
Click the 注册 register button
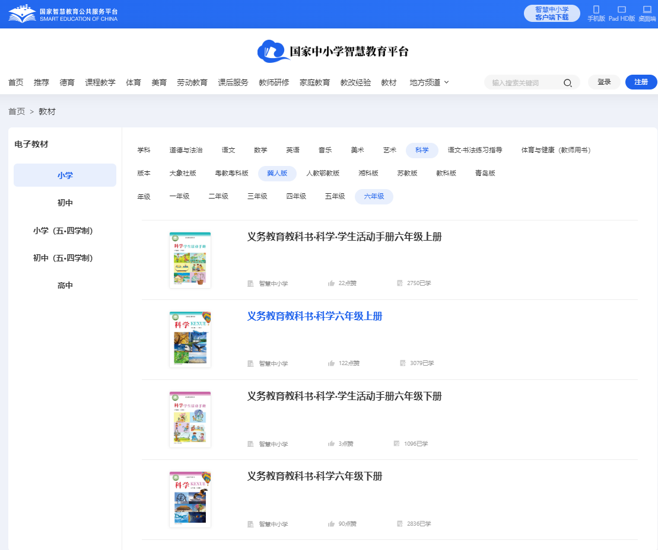[x=641, y=82]
